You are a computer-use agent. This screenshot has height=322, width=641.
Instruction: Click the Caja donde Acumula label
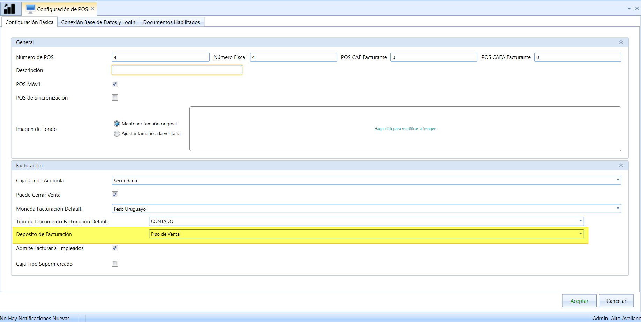point(40,181)
